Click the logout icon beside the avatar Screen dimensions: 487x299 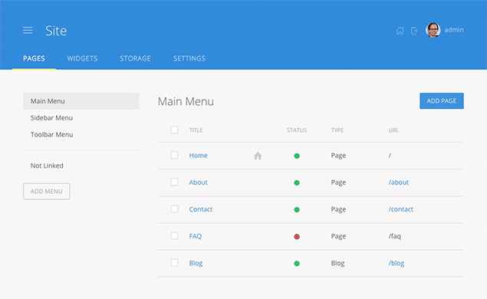coord(414,31)
